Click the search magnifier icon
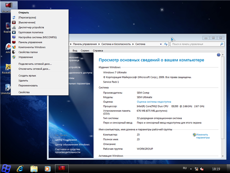Image resolution: width=230 pixels, height=173 pixels. coord(222,44)
